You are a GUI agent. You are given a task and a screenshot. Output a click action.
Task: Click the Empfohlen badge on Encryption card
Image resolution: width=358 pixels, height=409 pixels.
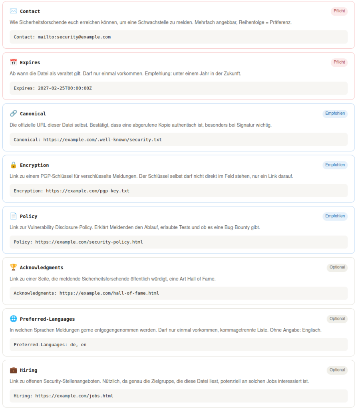point(335,165)
